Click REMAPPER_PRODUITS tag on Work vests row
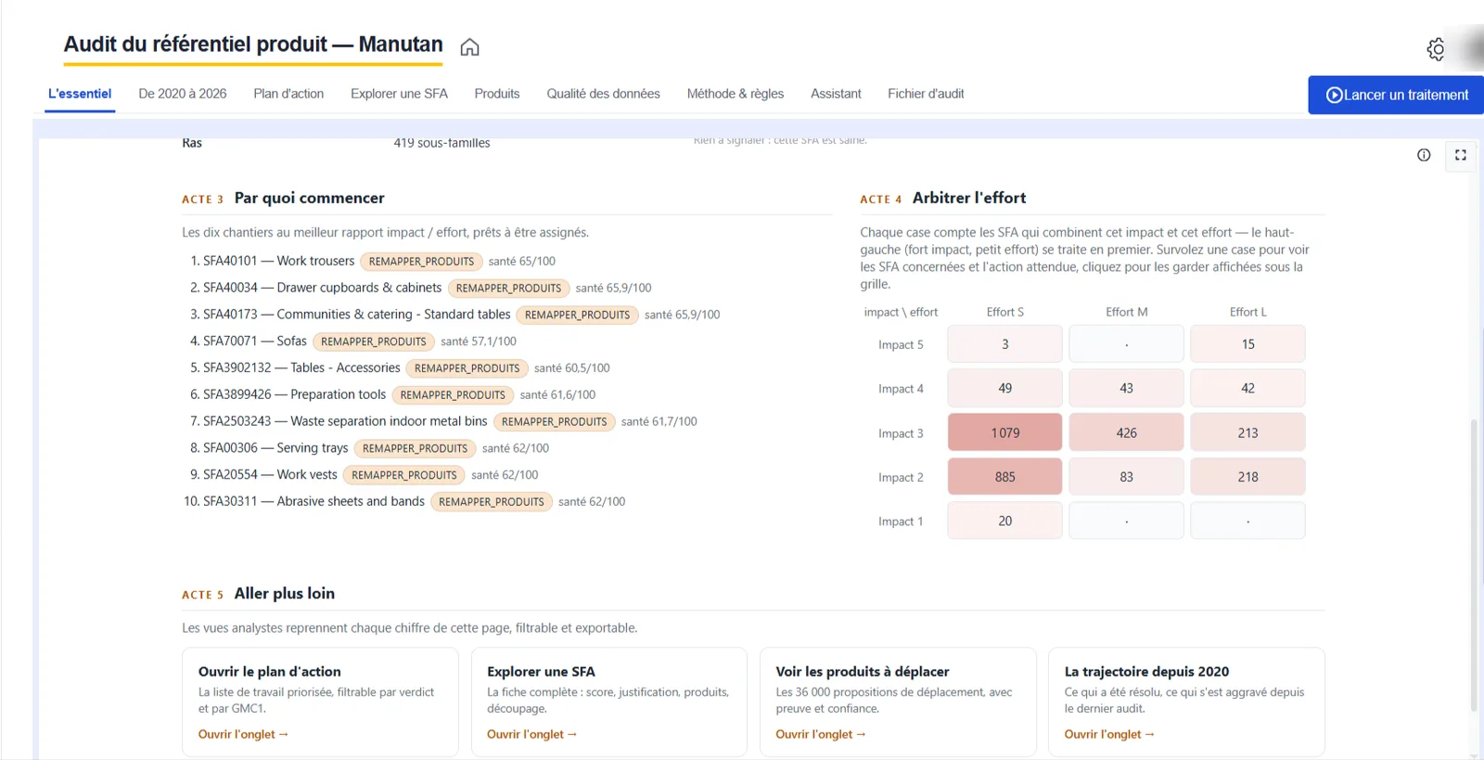 (x=404, y=475)
